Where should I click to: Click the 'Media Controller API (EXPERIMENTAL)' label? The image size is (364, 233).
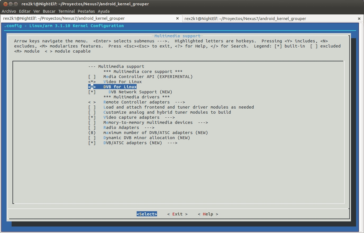148,77
